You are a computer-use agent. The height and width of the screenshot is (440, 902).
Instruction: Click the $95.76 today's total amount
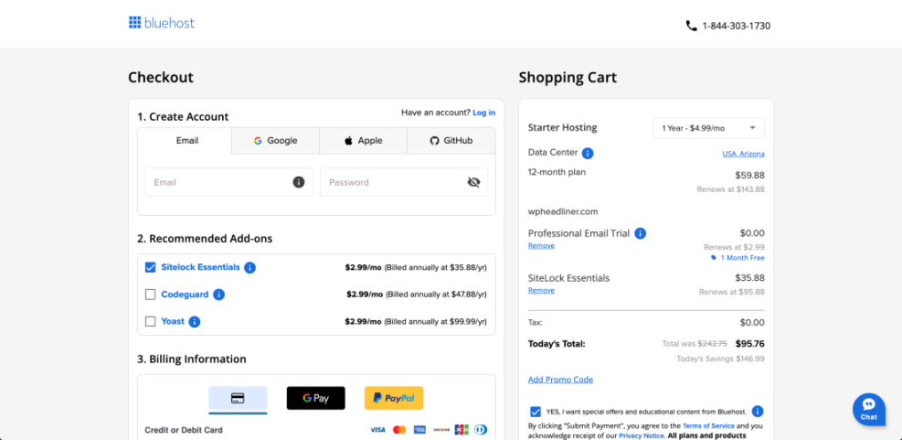[x=750, y=344]
